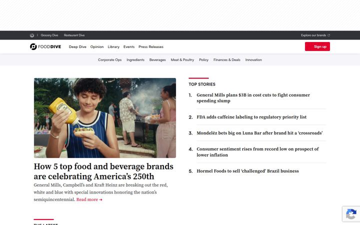Select Beverages topic
Image resolution: width=360 pixels, height=225 pixels.
(x=157, y=60)
